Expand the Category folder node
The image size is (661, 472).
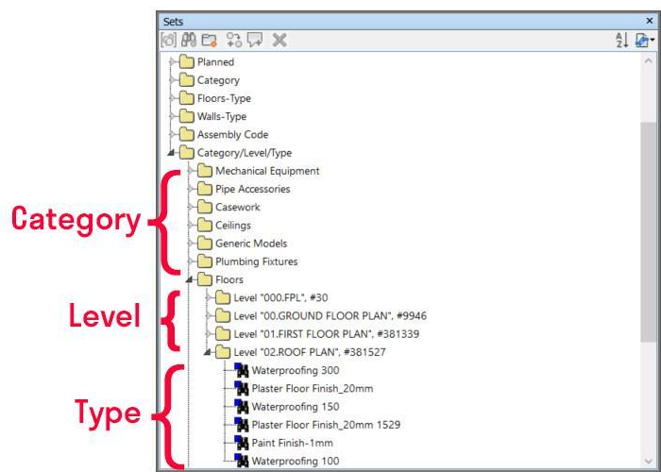pos(172,80)
